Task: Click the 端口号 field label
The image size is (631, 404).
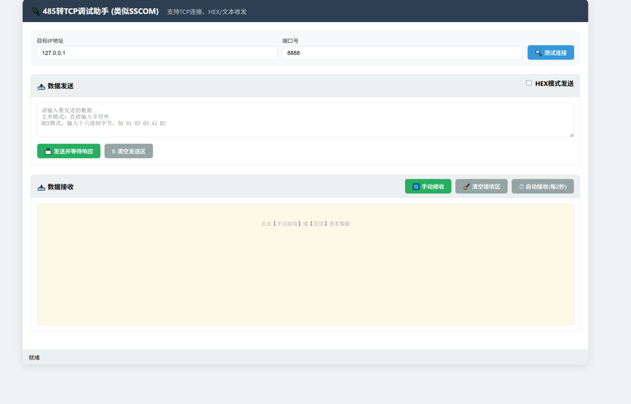Action: (x=290, y=41)
